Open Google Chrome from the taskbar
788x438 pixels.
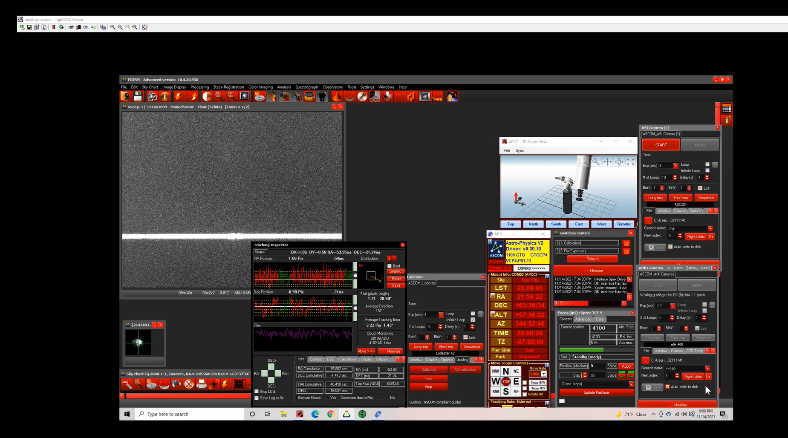point(331,414)
